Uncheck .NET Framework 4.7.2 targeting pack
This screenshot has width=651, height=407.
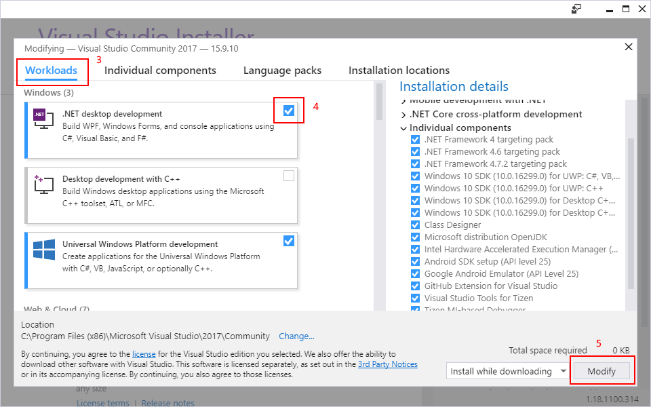pyautogui.click(x=415, y=163)
